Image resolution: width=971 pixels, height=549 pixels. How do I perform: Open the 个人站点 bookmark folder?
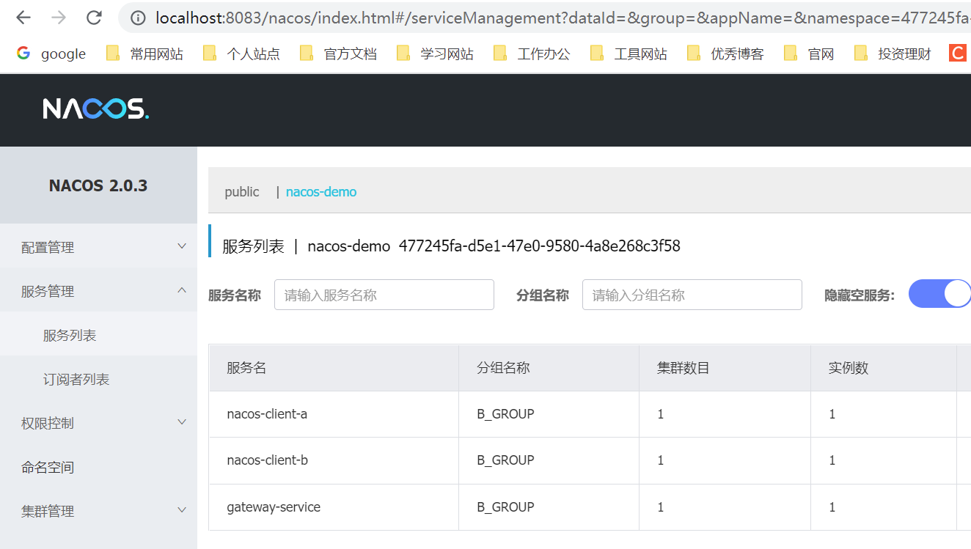241,54
